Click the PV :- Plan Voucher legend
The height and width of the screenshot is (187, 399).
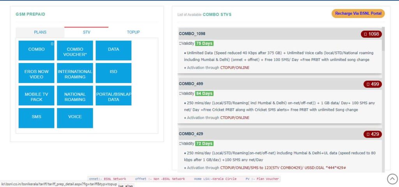click(262, 179)
